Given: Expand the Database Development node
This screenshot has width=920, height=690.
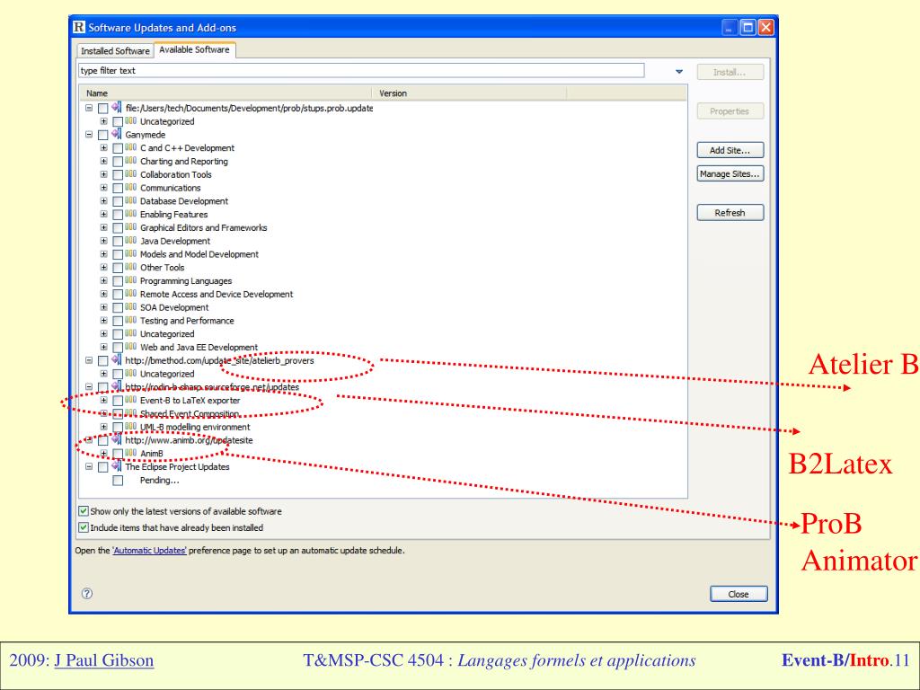Looking at the screenshot, I should tap(104, 200).
